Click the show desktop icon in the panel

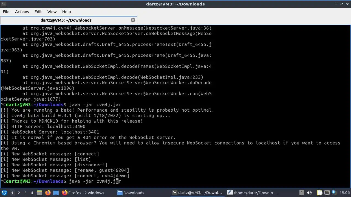coord(56,193)
